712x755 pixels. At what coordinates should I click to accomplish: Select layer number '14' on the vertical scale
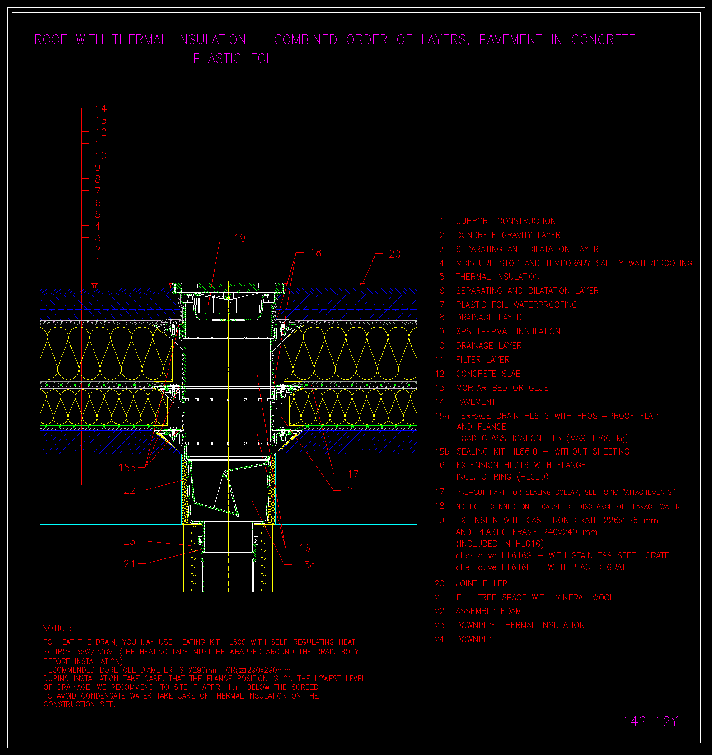point(101,108)
